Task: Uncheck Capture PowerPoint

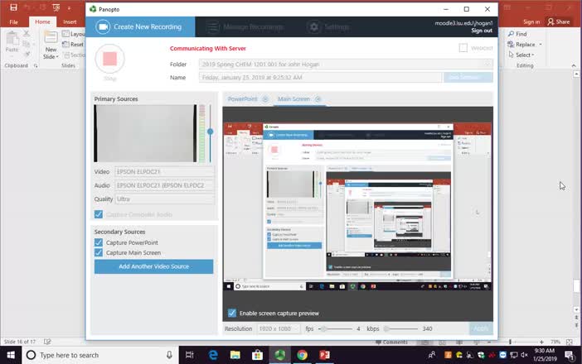Action: point(99,242)
